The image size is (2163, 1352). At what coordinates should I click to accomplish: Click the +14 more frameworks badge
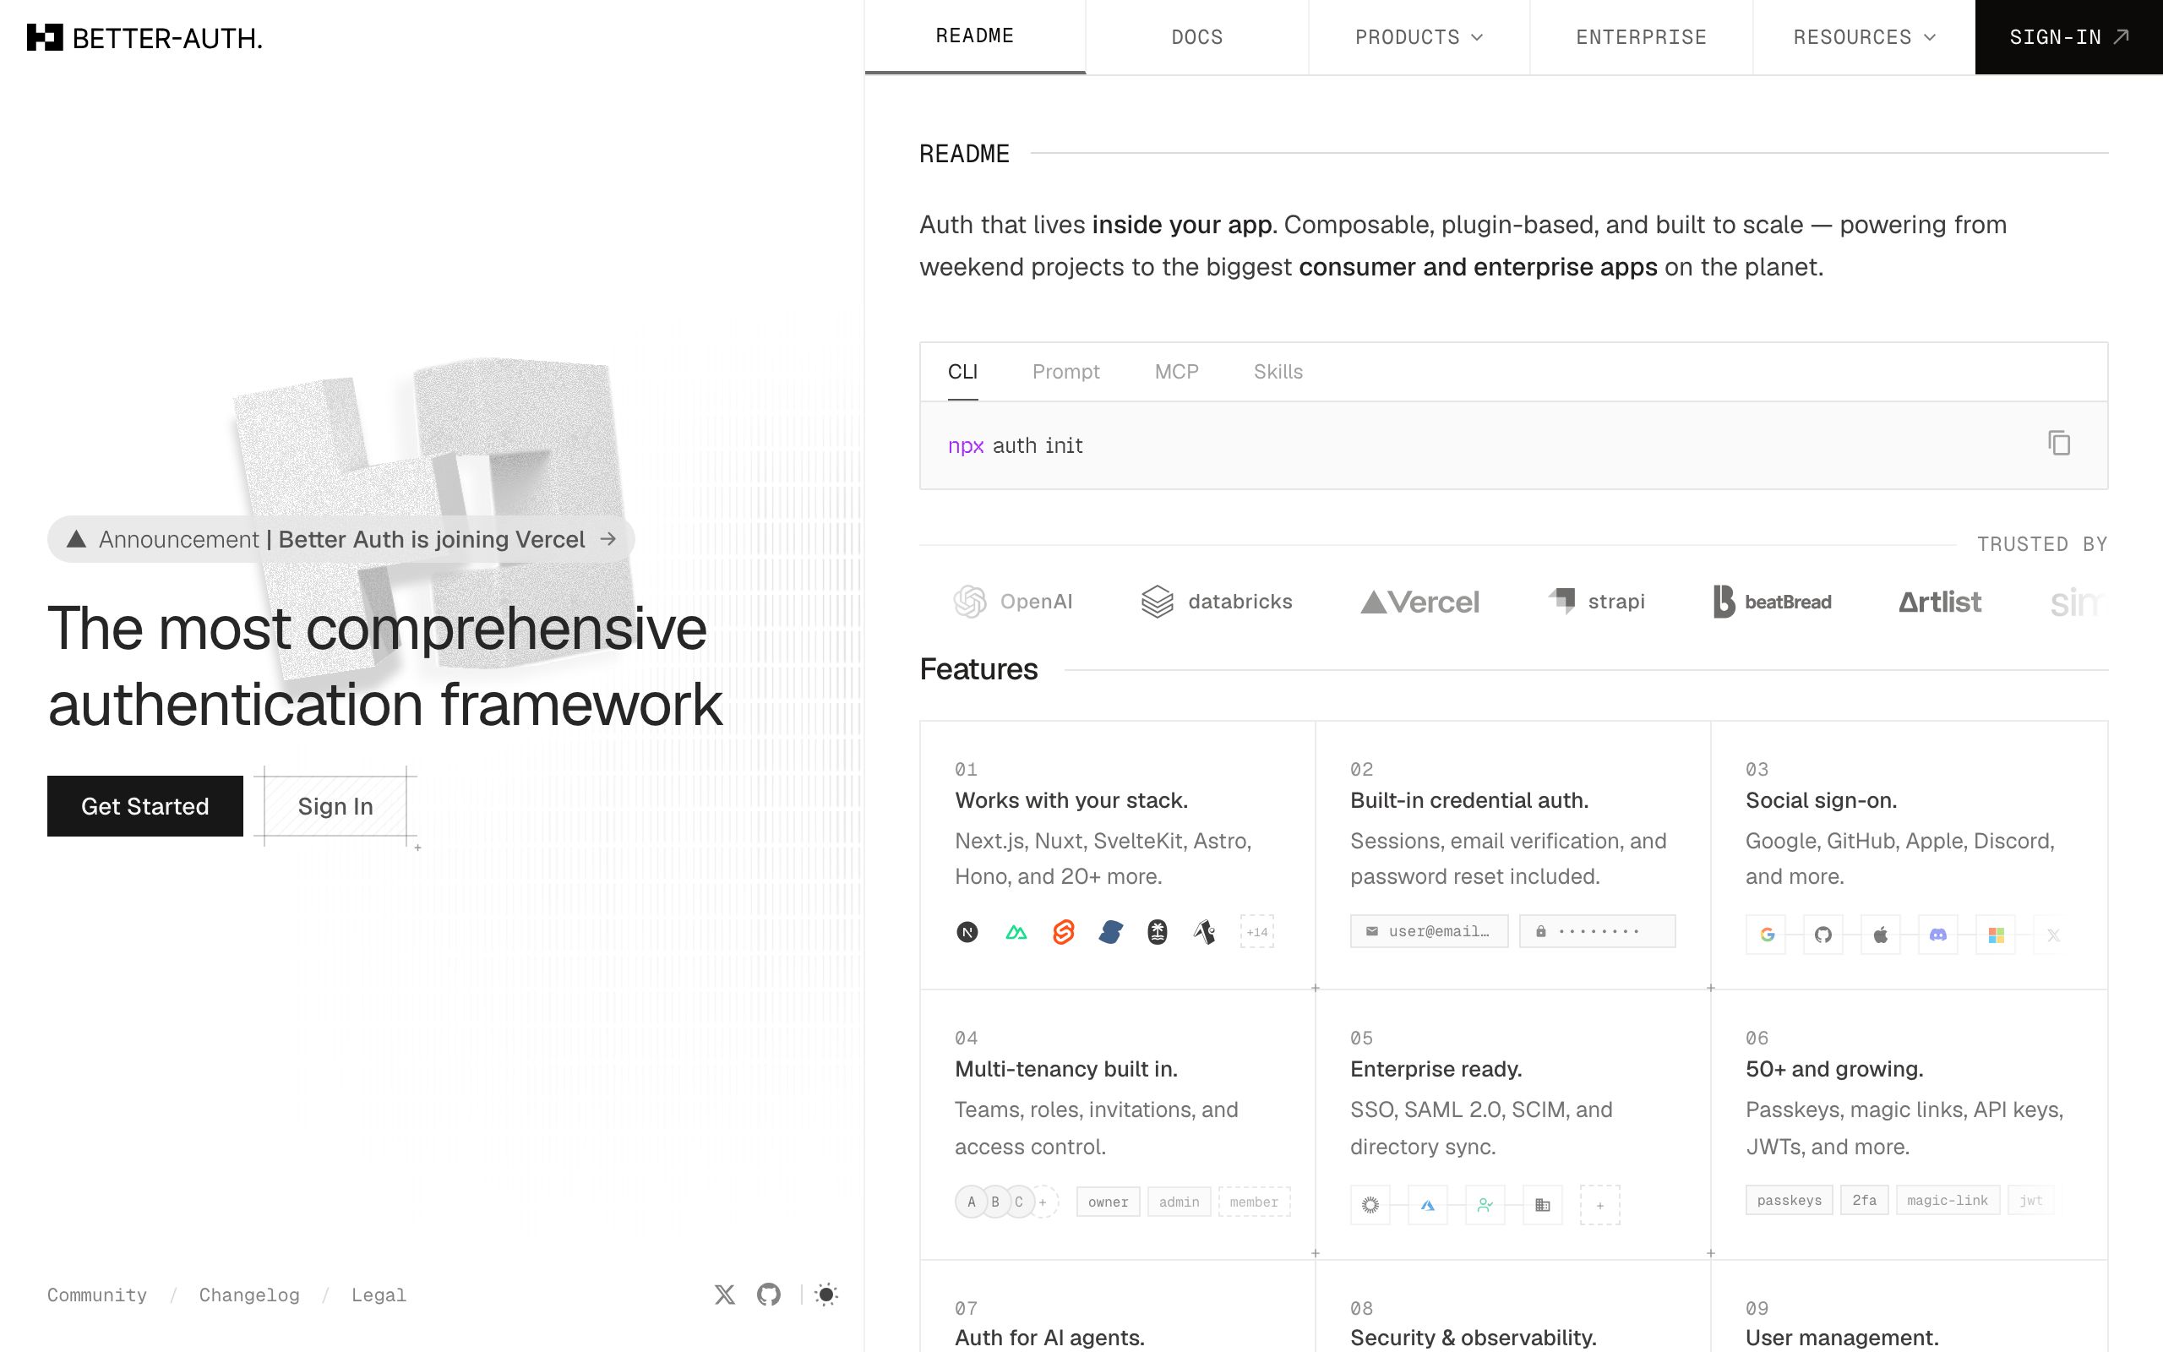click(1256, 932)
